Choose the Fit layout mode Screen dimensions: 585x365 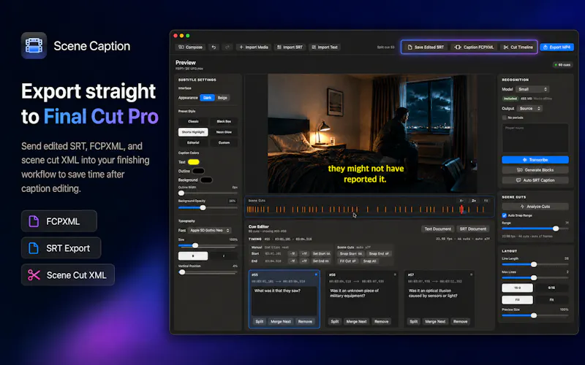click(551, 299)
